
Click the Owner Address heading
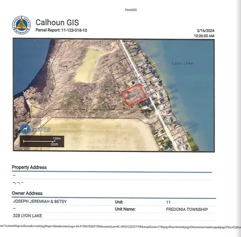(x=27, y=193)
